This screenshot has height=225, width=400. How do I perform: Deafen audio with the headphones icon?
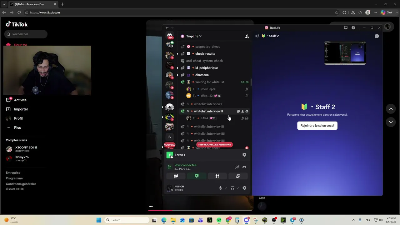click(x=232, y=188)
